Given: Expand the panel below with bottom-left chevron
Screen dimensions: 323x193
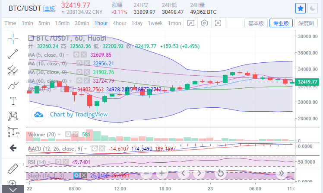Looking at the screenshot, I should click(x=13, y=189).
